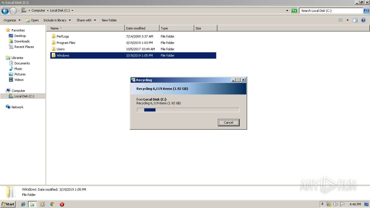Sort by the Type column header
Screen dimensions: 370x208
tap(177, 28)
